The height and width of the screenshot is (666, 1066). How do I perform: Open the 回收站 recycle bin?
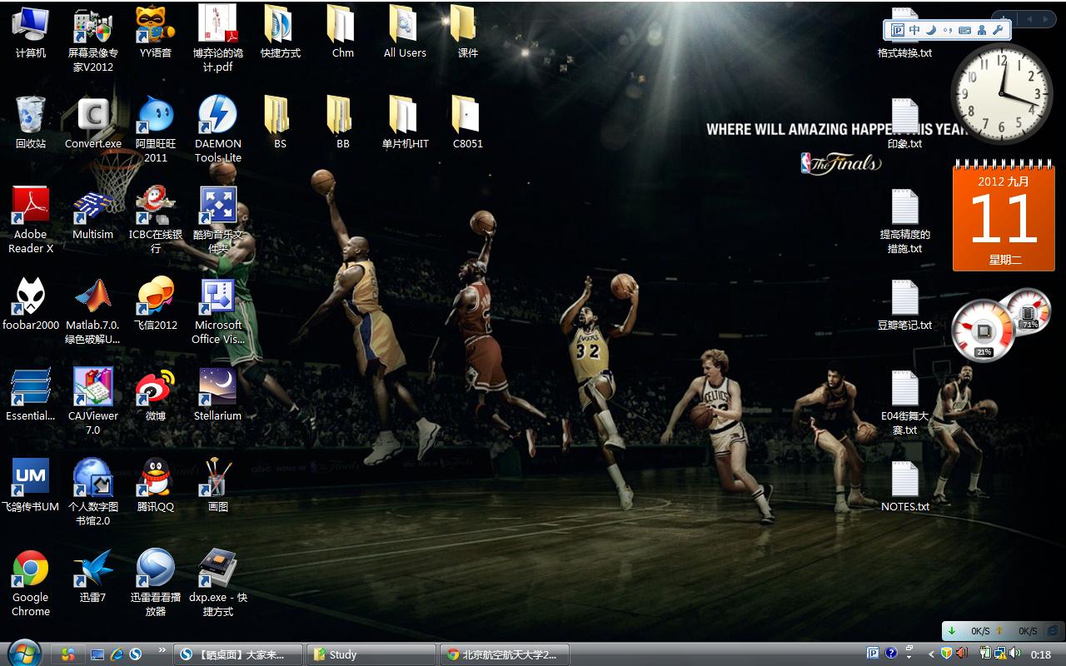click(31, 122)
